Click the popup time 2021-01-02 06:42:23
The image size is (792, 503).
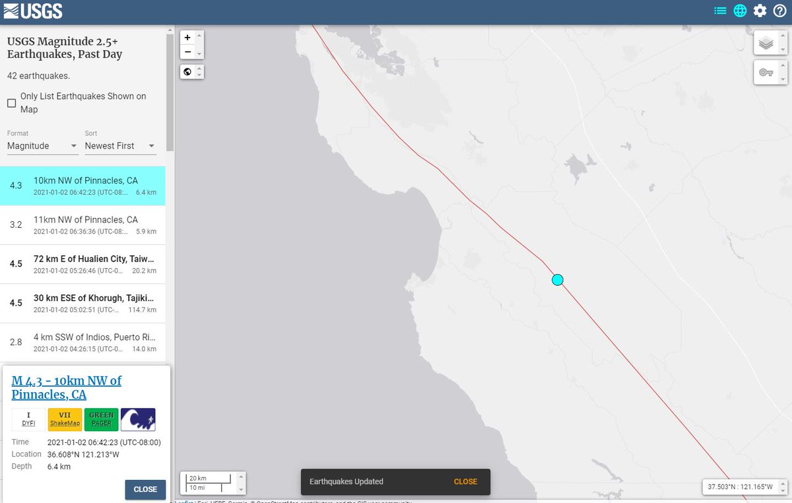(104, 442)
